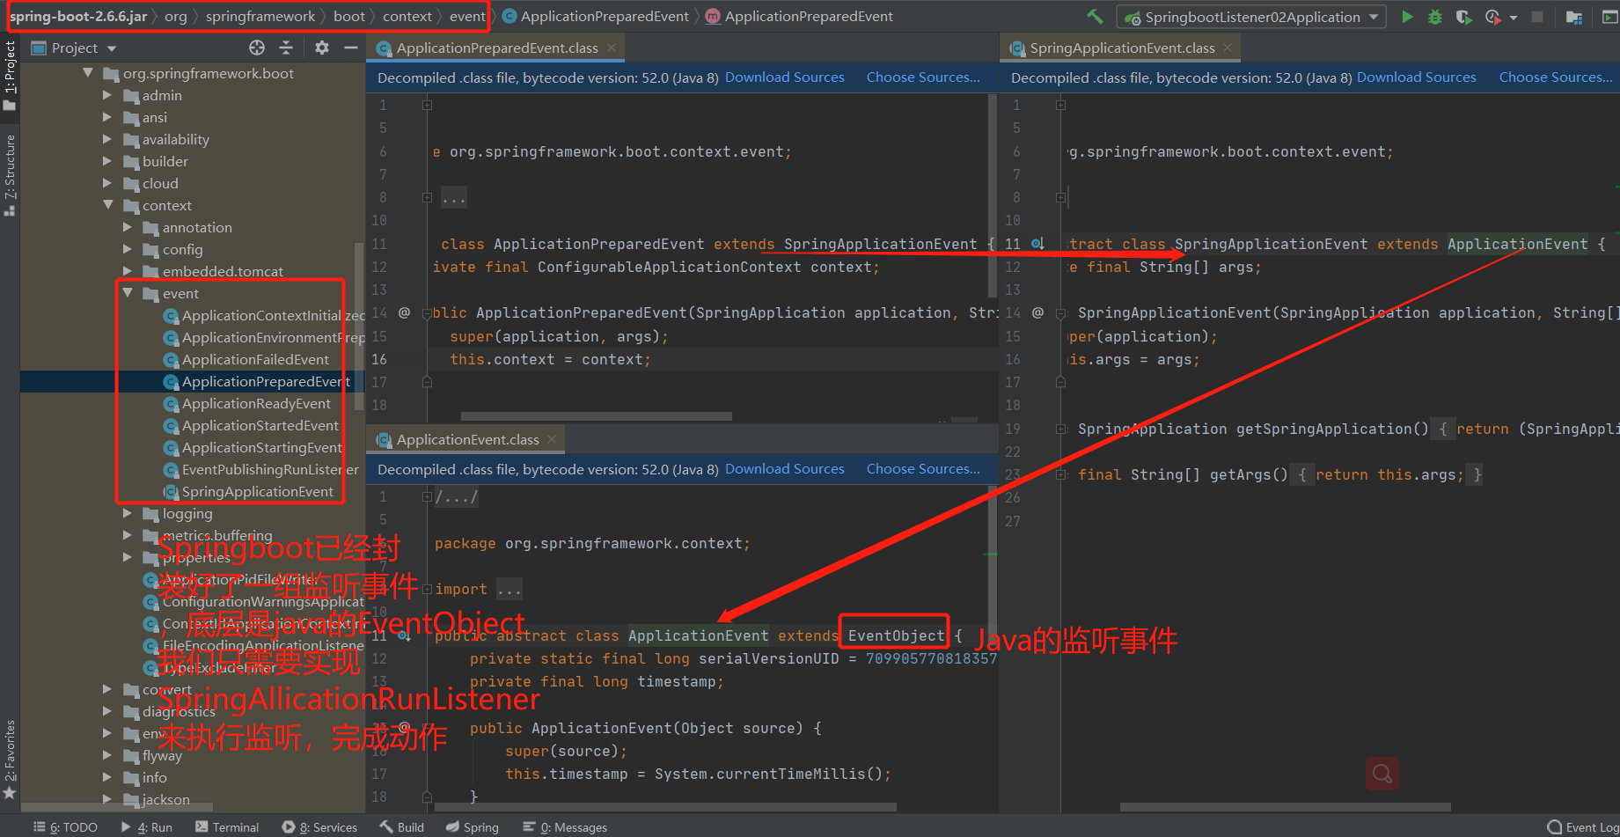Click Download Sources in SpringApplicationEvent editor
The image size is (1620, 837).
[1417, 77]
